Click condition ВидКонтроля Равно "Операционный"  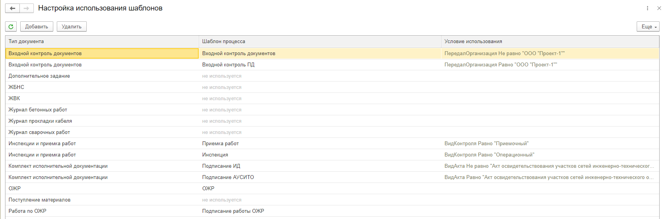click(489, 155)
